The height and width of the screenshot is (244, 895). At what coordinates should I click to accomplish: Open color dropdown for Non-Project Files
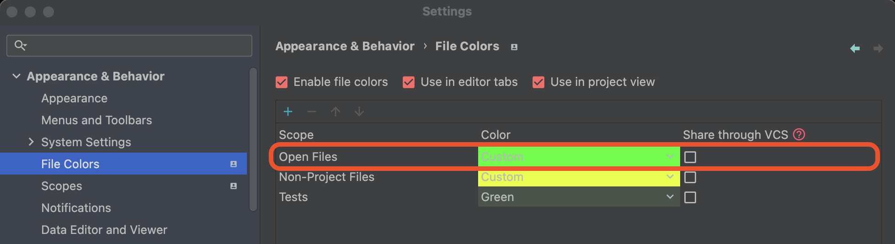[670, 177]
